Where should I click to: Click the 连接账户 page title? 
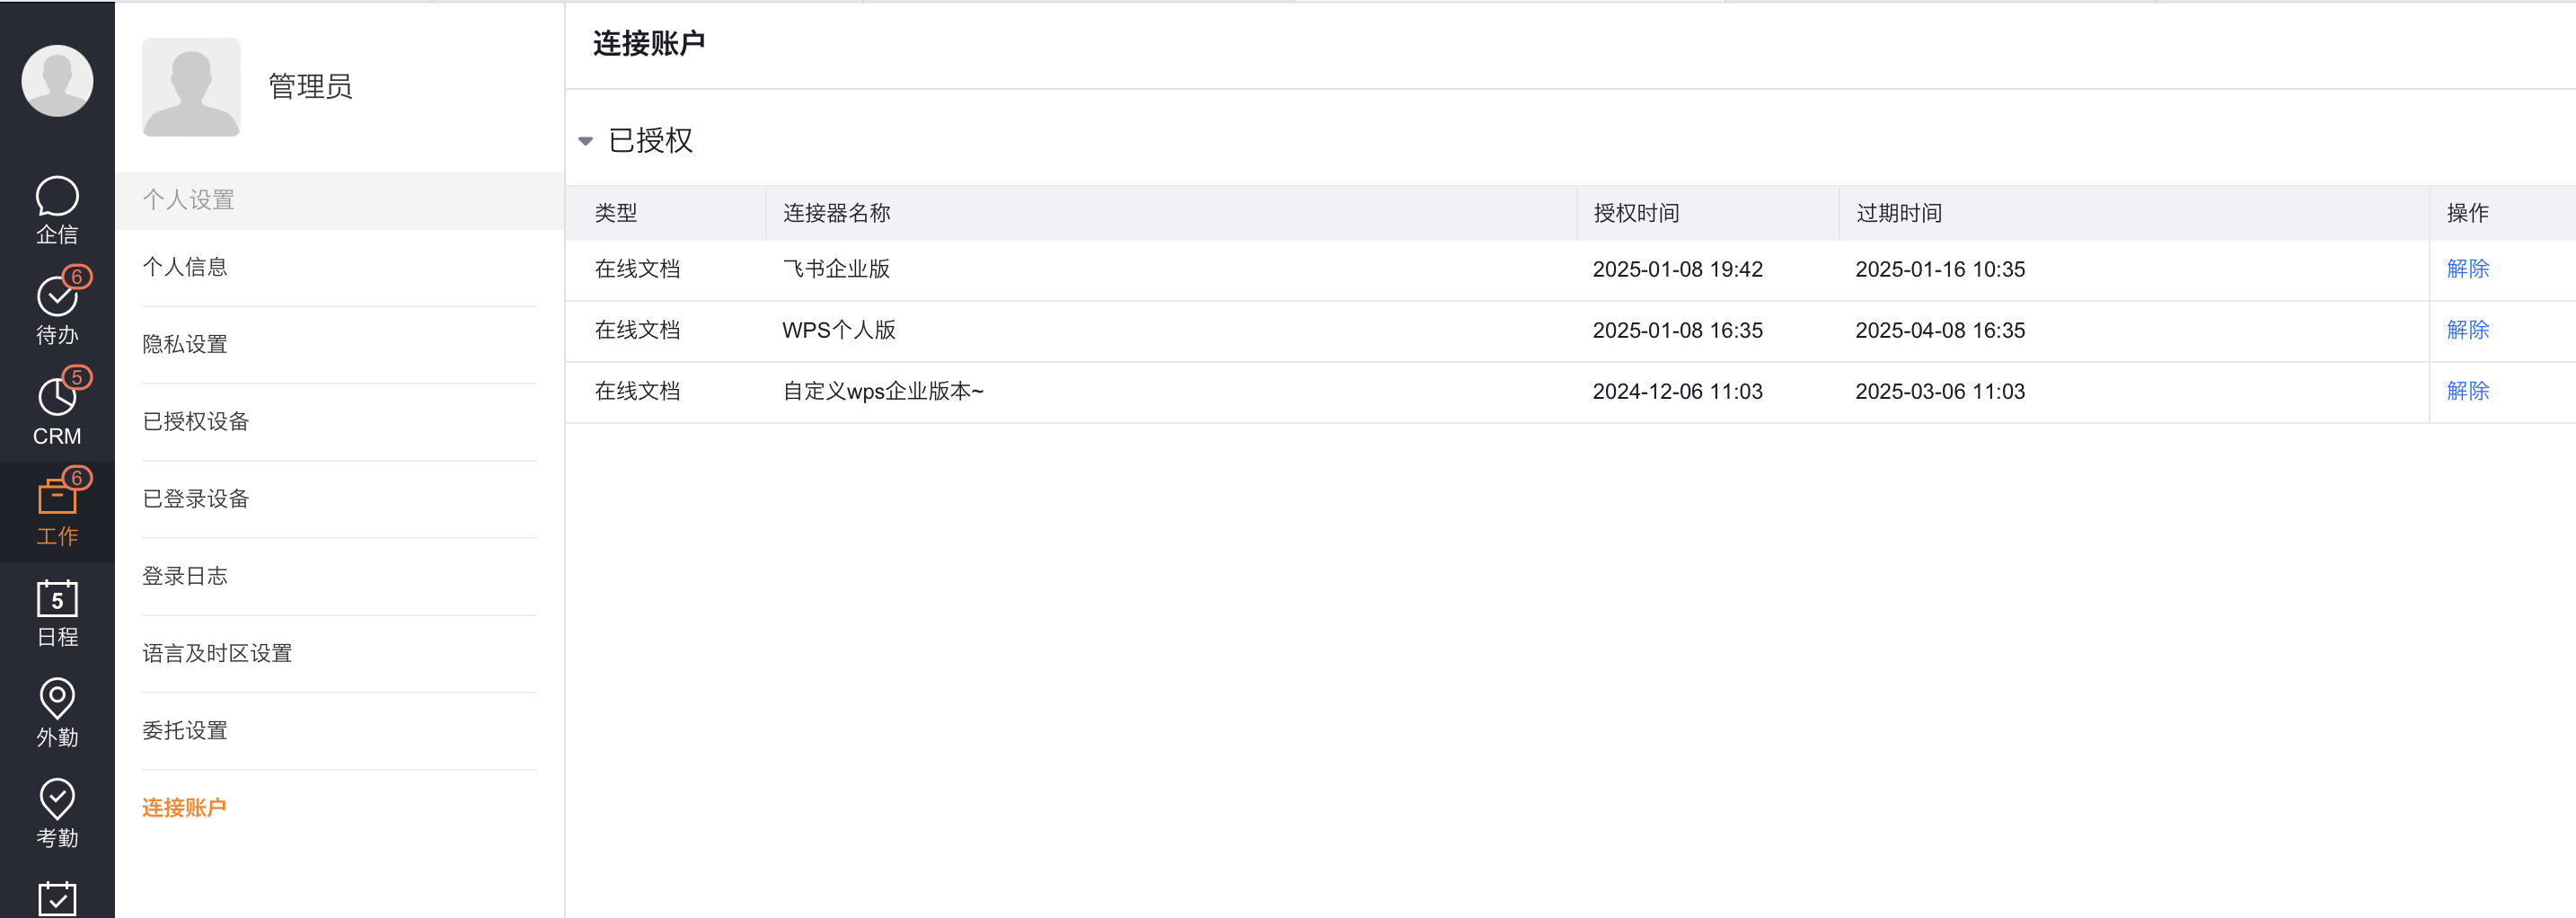coord(649,44)
